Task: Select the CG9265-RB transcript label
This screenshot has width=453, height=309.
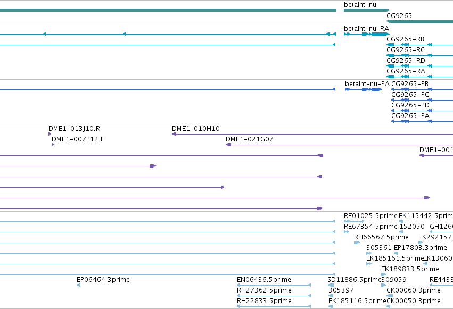Action: pos(405,39)
